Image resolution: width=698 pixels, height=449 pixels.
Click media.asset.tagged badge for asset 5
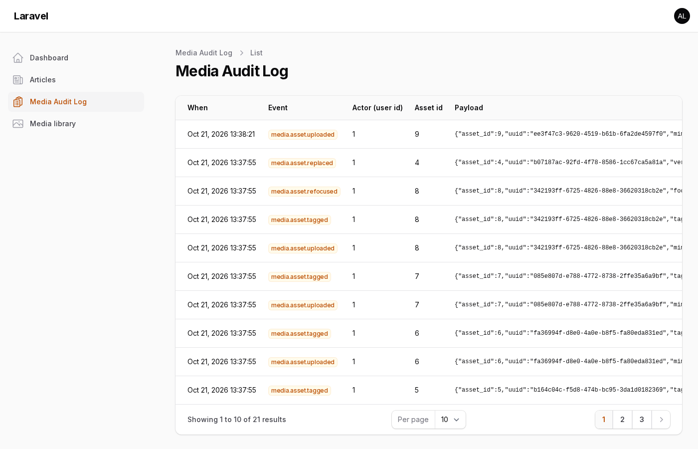300,391
